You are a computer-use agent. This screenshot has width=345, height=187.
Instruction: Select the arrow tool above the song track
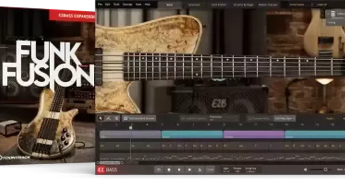click(x=100, y=119)
